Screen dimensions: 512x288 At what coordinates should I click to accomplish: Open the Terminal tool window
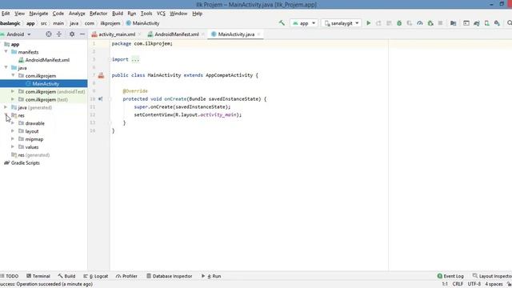38,276
